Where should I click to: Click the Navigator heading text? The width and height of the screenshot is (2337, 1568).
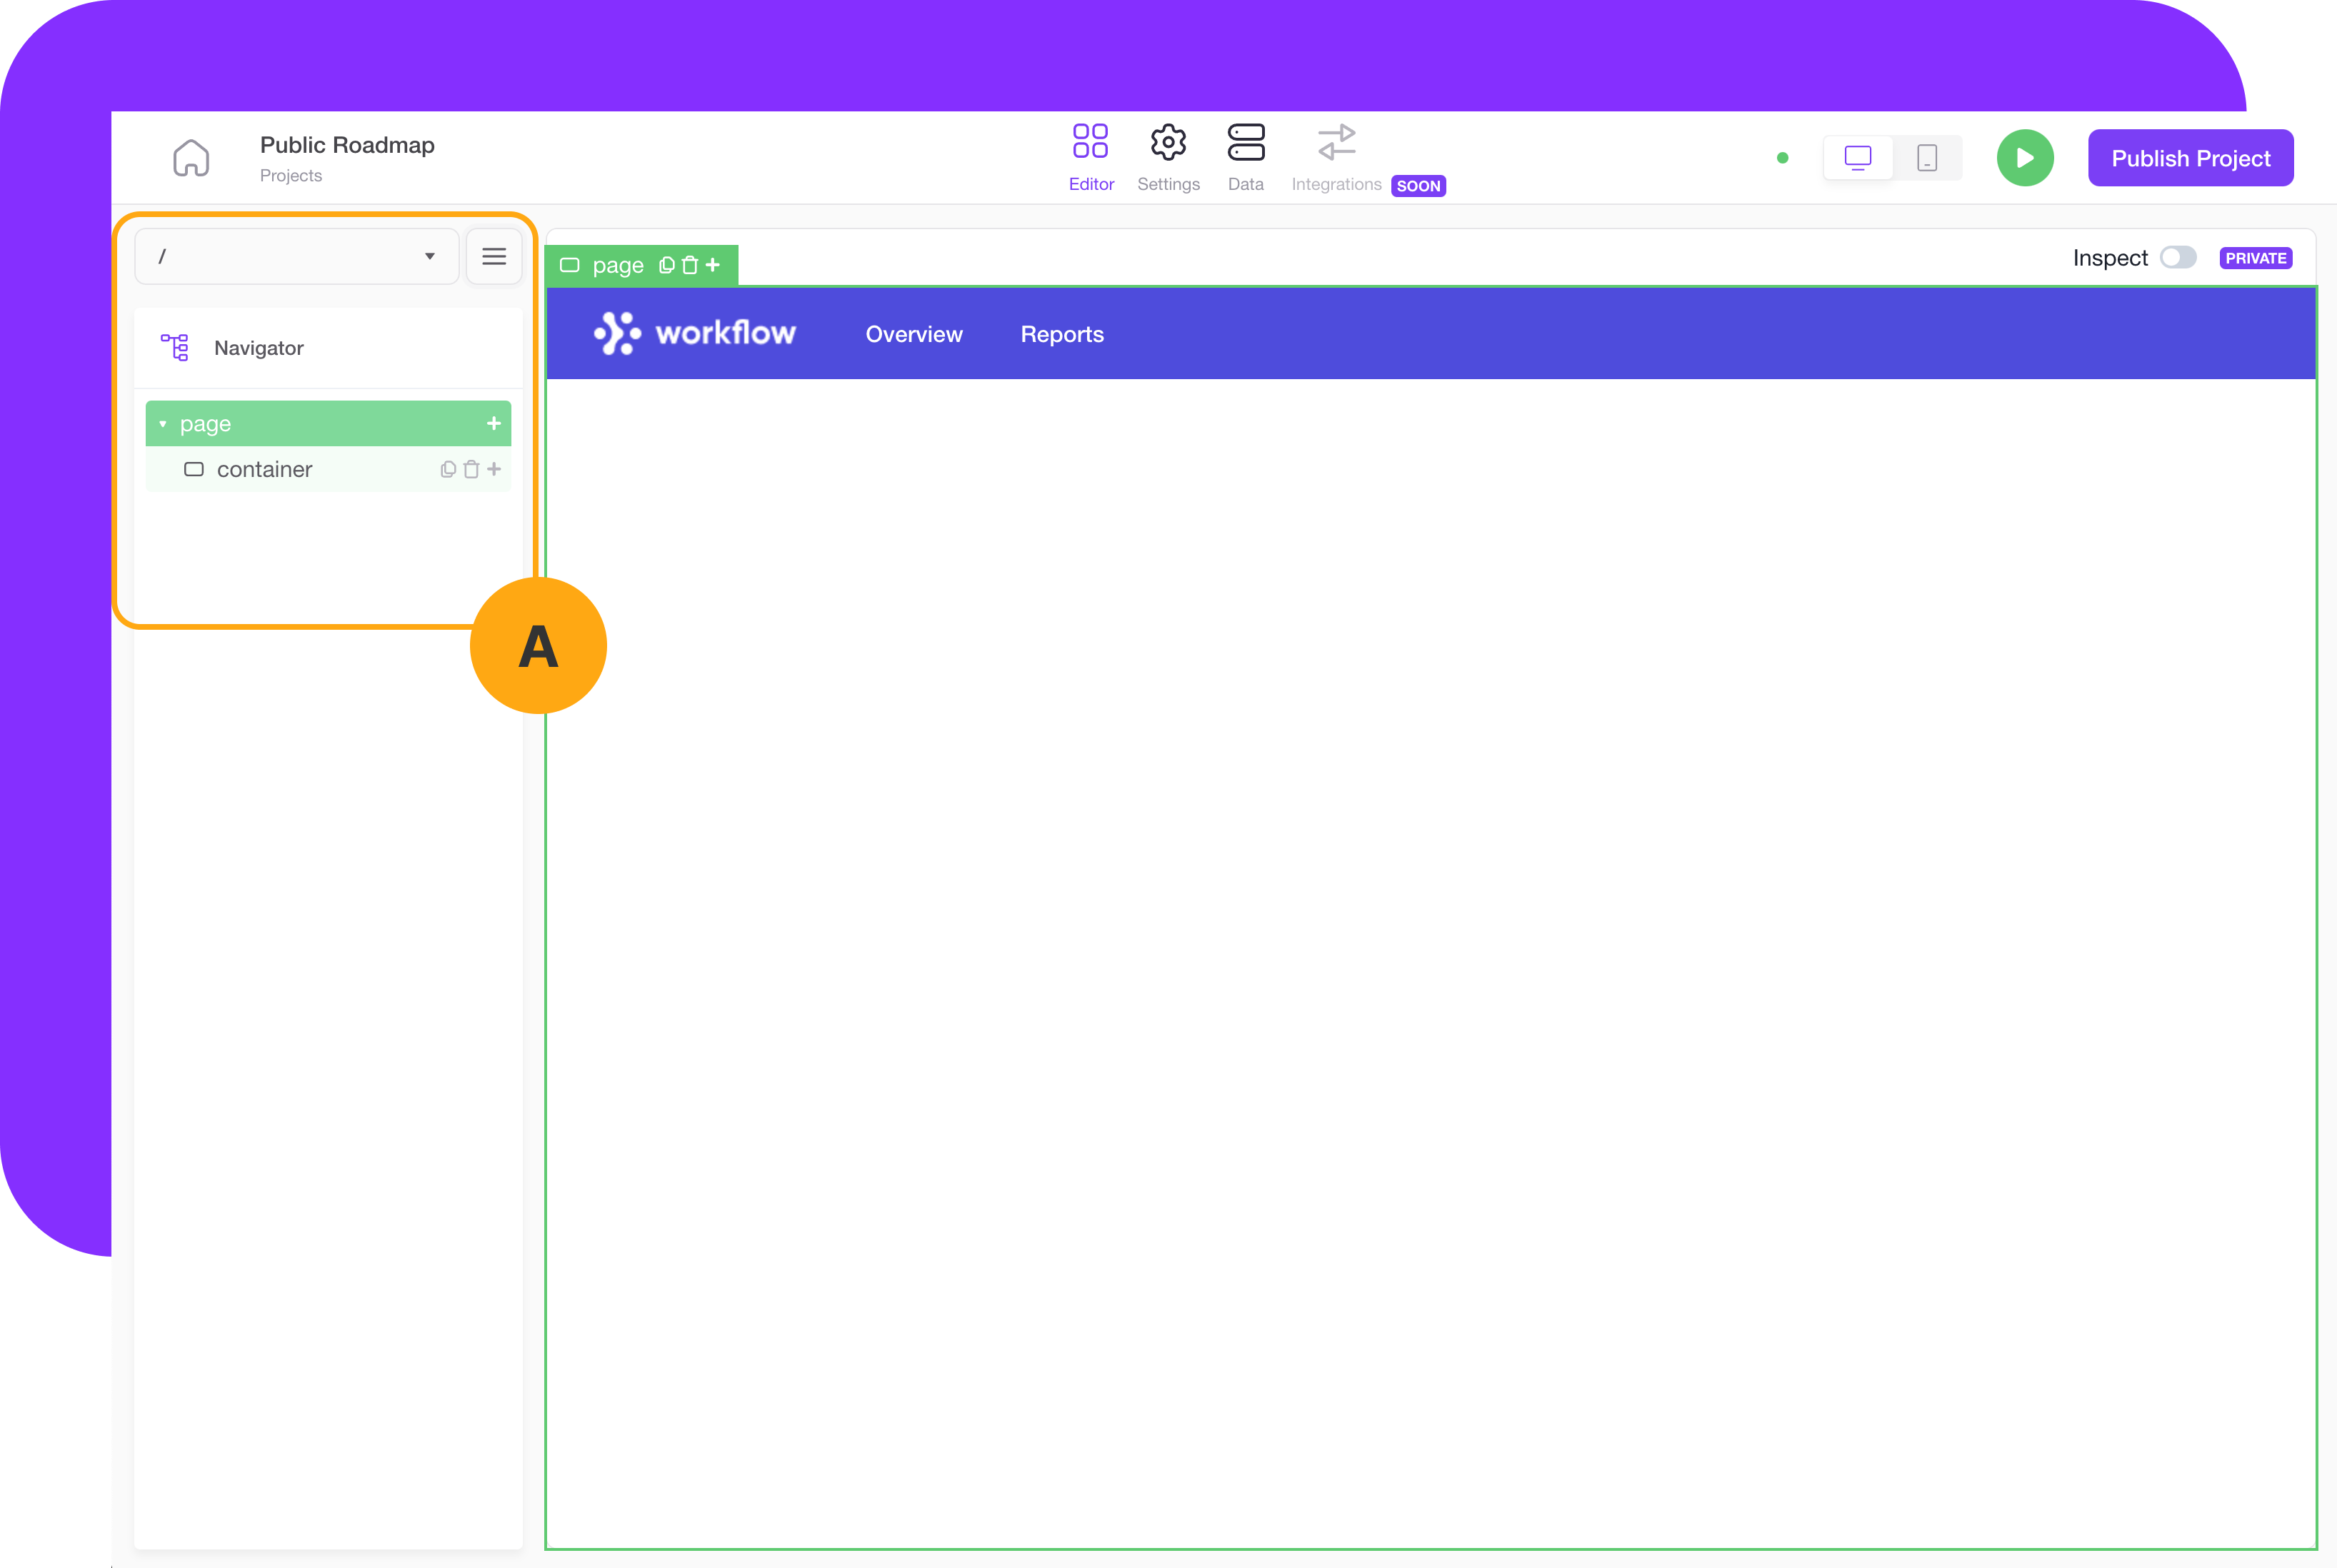point(259,348)
